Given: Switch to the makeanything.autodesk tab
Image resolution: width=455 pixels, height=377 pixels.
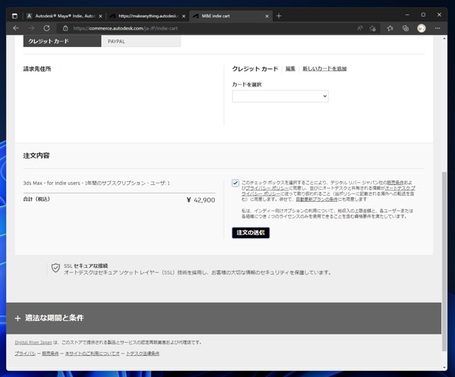Looking at the screenshot, I should tap(148, 16).
